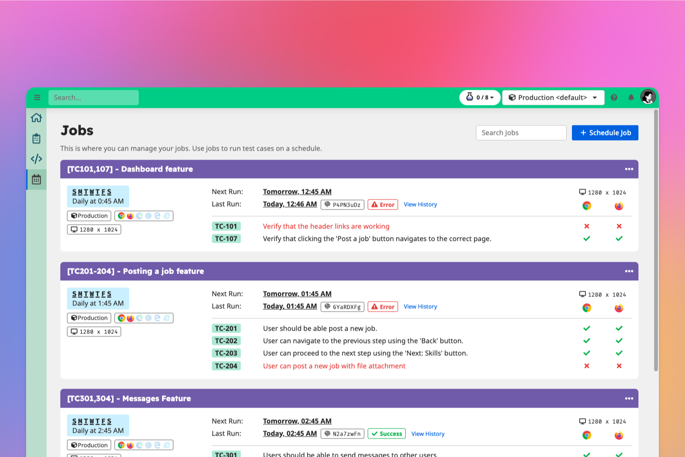Click TC-202 Firefox passed checkmark
Screen dimensions: 685x457
[619, 341]
